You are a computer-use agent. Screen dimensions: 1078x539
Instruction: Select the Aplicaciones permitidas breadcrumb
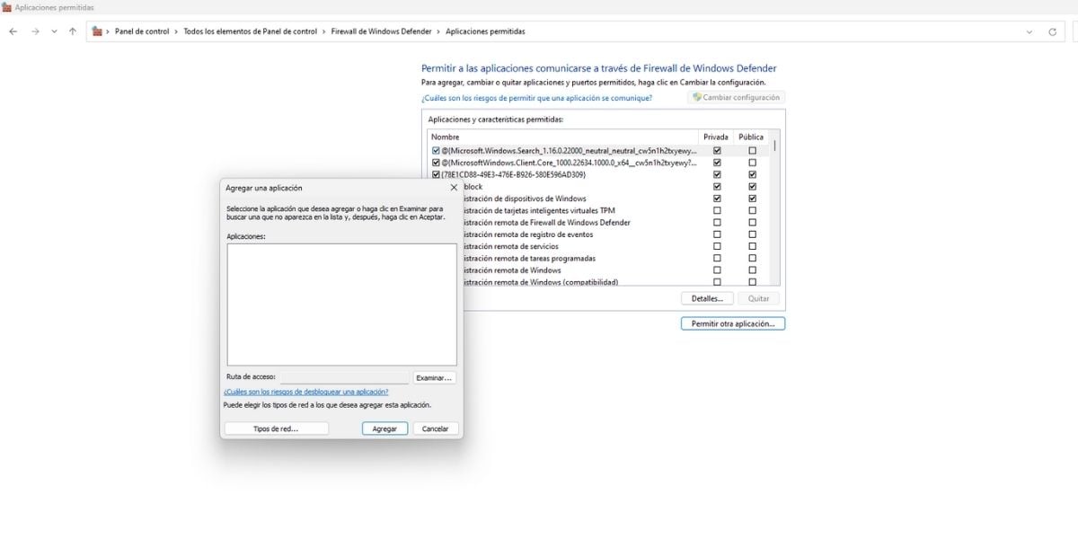pos(485,31)
